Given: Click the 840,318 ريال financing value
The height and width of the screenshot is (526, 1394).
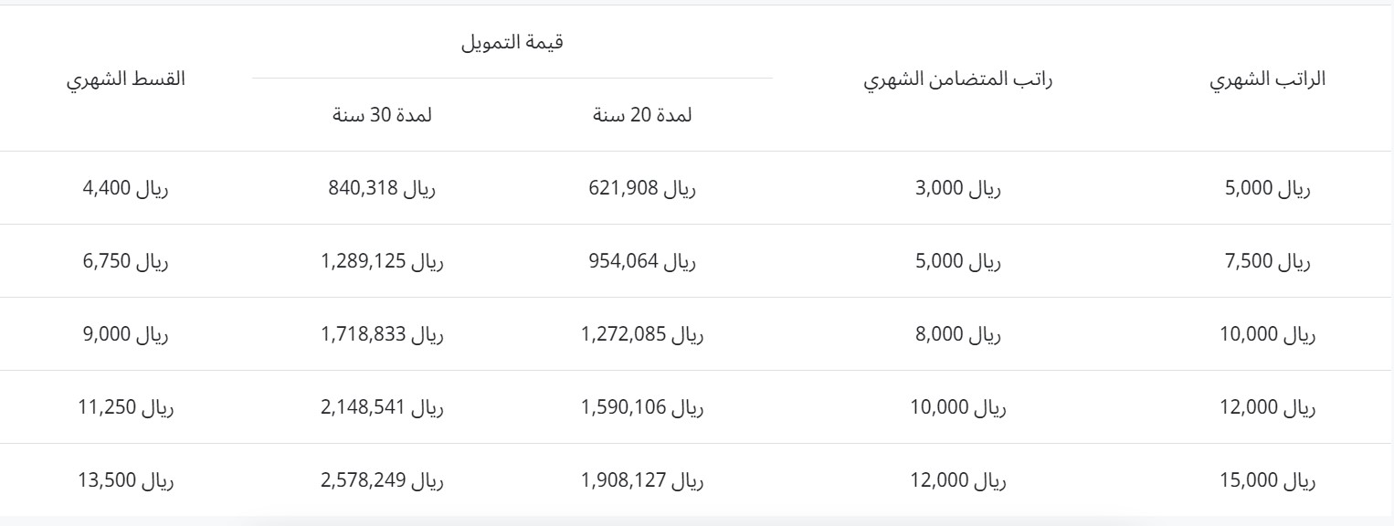Looking at the screenshot, I should tap(382, 188).
